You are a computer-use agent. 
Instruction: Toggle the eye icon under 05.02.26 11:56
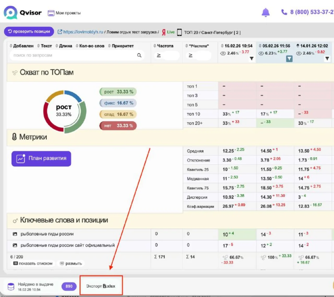[x=261, y=53]
